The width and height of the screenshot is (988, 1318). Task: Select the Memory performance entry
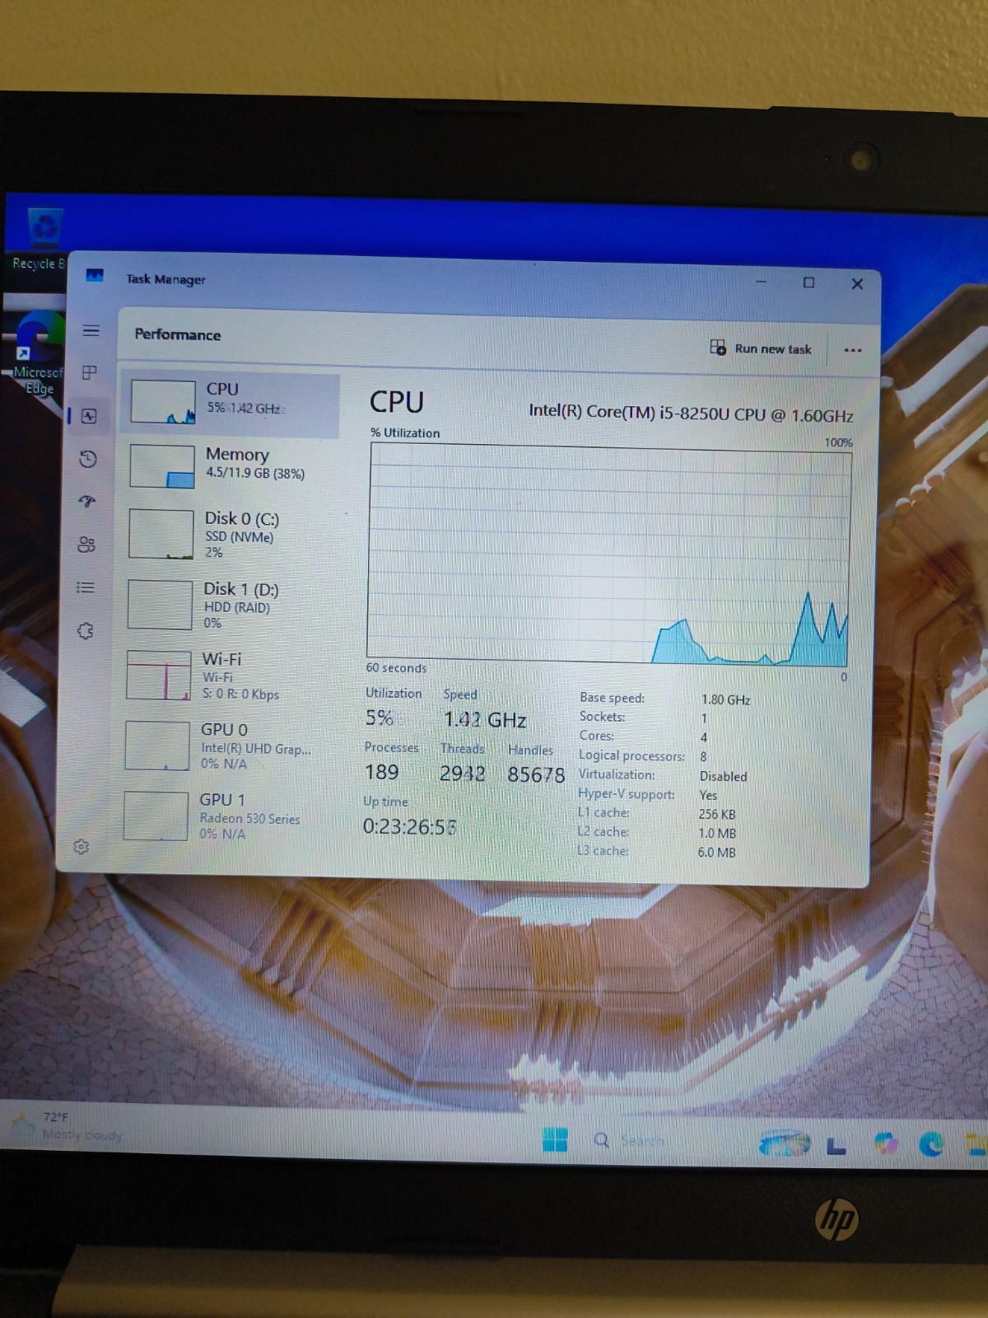coord(229,465)
